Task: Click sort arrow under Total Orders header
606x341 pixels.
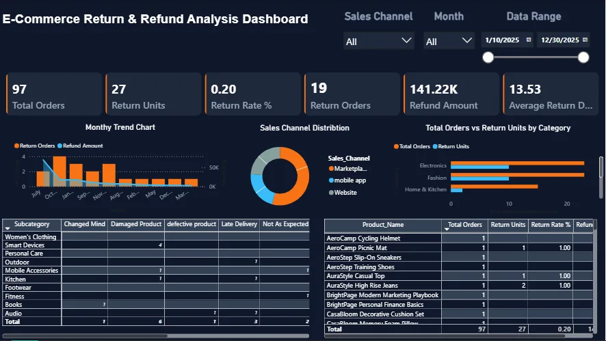Action: [447, 230]
